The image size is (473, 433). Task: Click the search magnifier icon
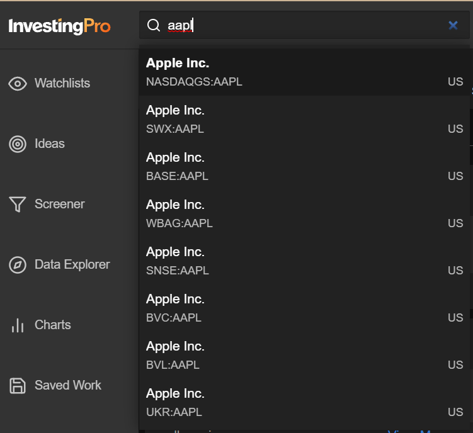pyautogui.click(x=154, y=25)
